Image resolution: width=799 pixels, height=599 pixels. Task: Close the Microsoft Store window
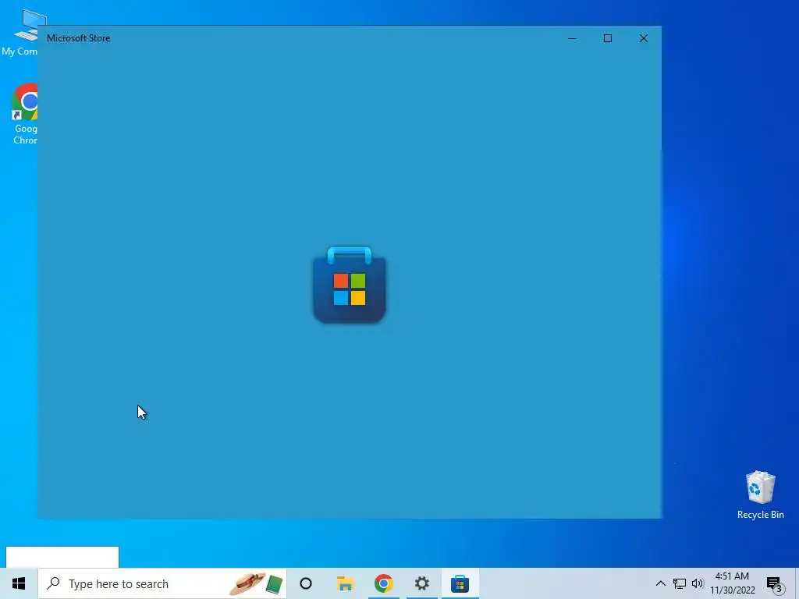coord(644,38)
